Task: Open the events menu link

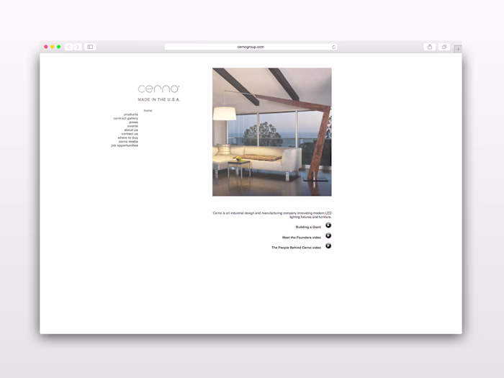Action: [x=132, y=126]
